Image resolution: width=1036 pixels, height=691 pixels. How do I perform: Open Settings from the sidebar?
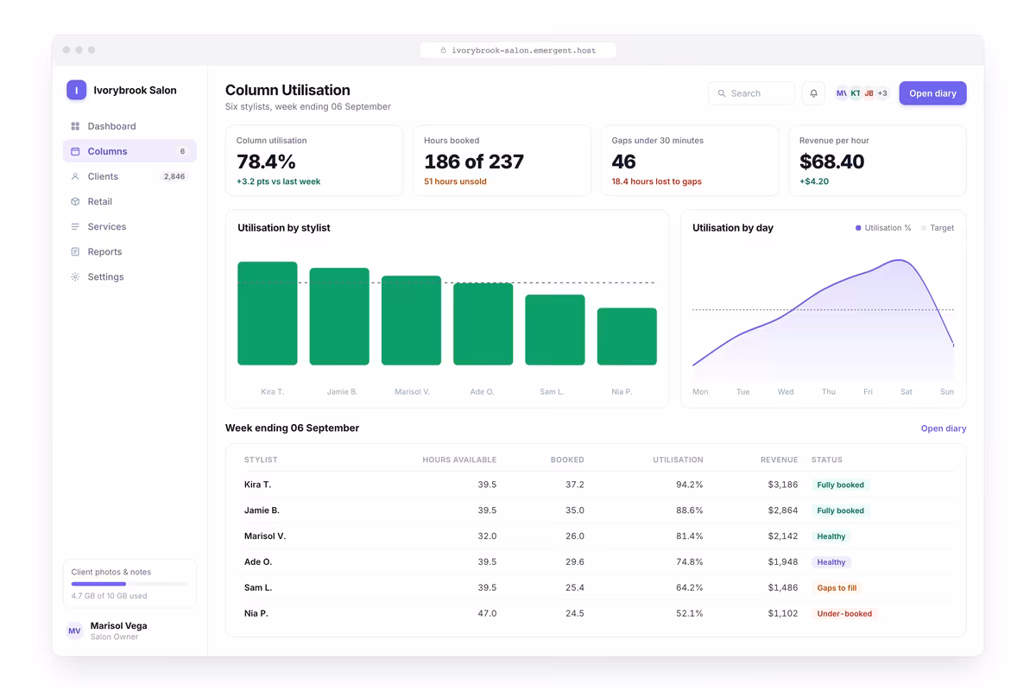129,276
